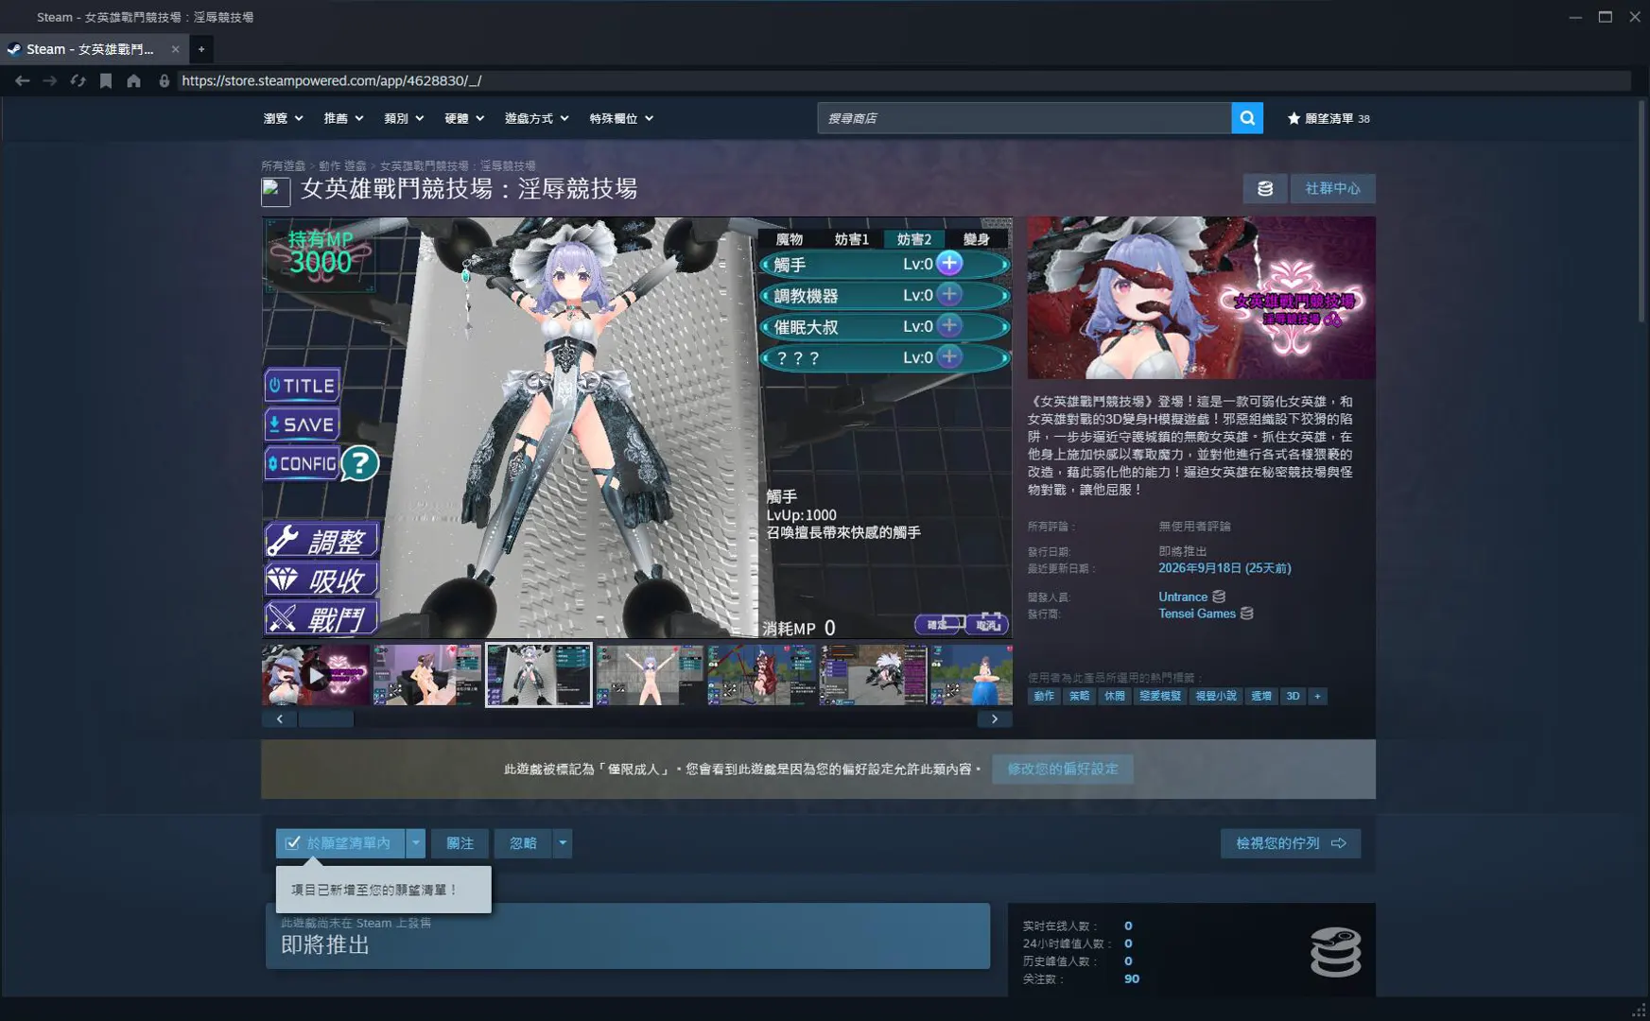The image size is (1650, 1021).
Task: Click the 搜尋商店 search field
Action: pyautogui.click(x=1024, y=118)
